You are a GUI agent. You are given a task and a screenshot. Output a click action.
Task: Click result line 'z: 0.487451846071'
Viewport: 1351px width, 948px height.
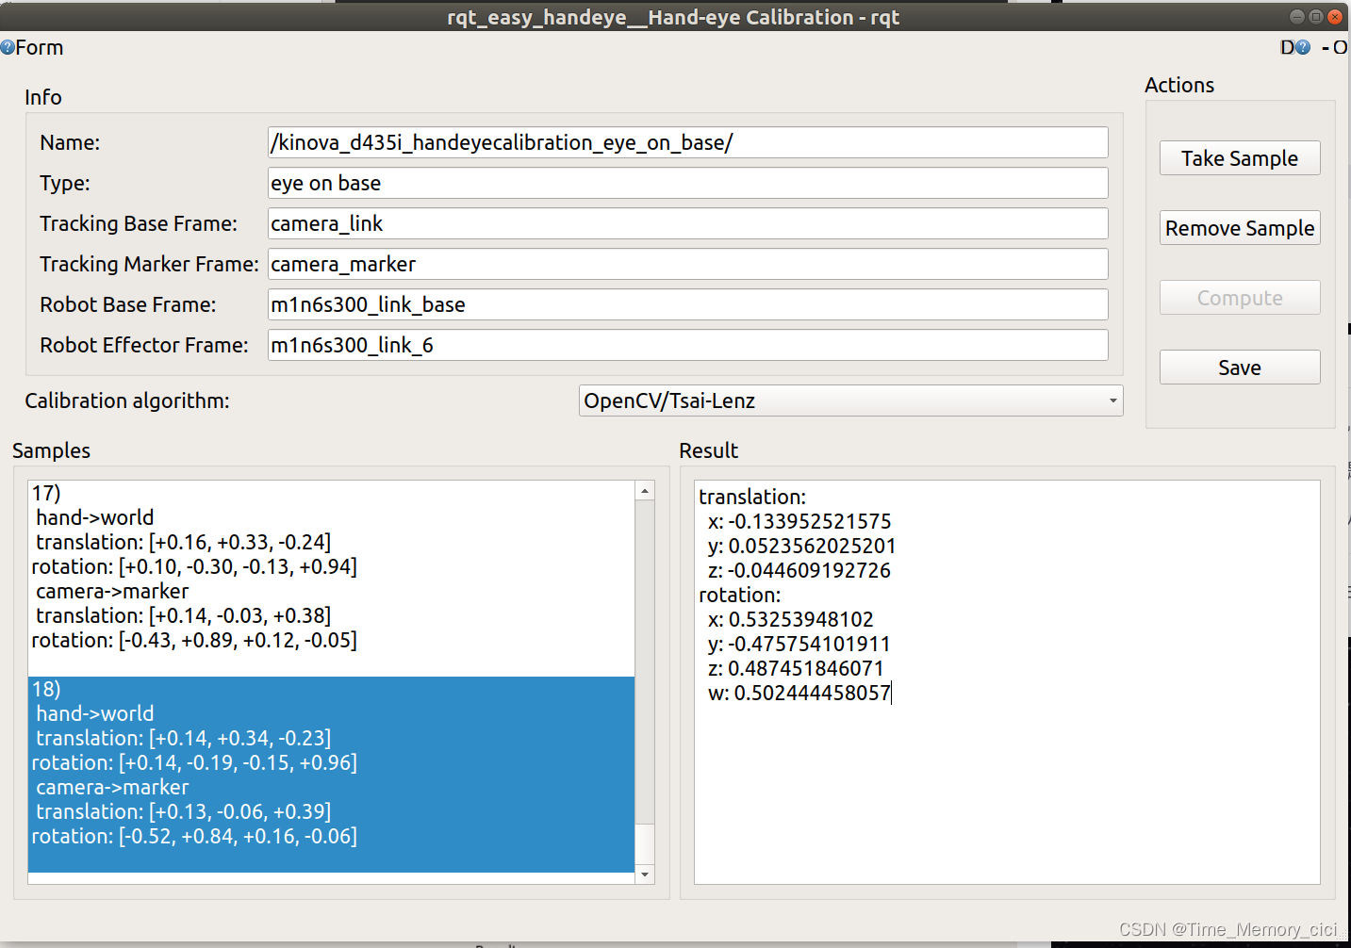pyautogui.click(x=797, y=668)
